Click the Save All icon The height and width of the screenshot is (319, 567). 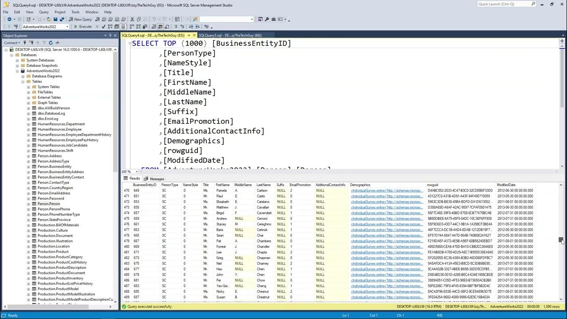tap(62, 19)
